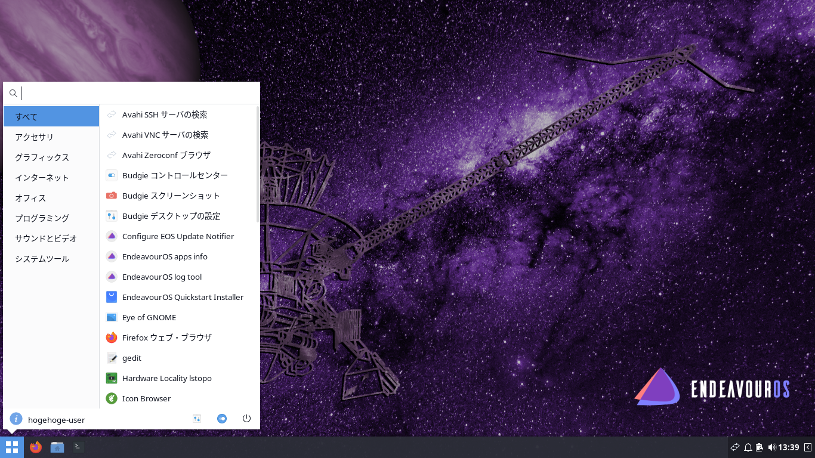
Task: Select オフィス category
Action: pyautogui.click(x=51, y=197)
